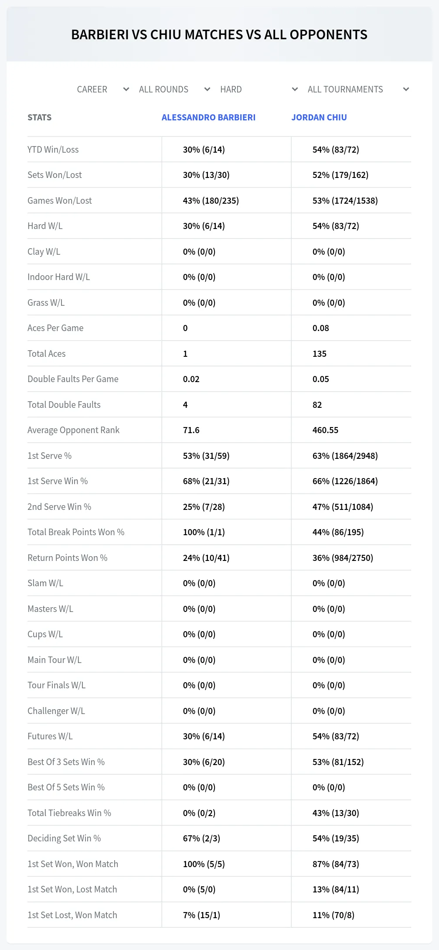Open the CAREER period dropdown
This screenshot has height=950, width=439.
coord(103,89)
